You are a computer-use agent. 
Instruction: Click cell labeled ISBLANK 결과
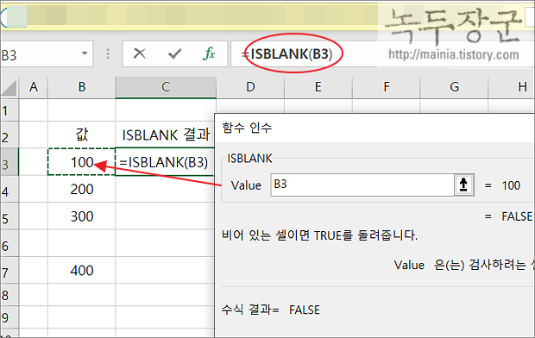[166, 135]
